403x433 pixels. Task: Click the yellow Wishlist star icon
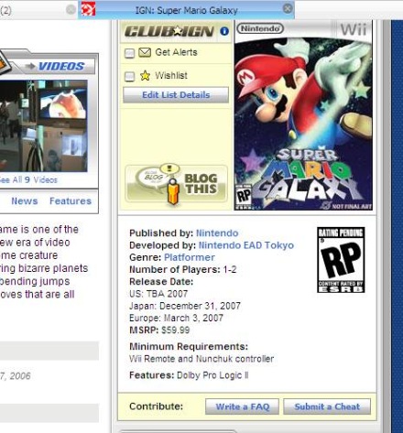[x=145, y=75]
